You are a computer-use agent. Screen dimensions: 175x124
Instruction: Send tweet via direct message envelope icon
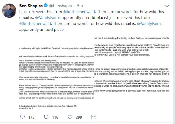click(x=94, y=117)
